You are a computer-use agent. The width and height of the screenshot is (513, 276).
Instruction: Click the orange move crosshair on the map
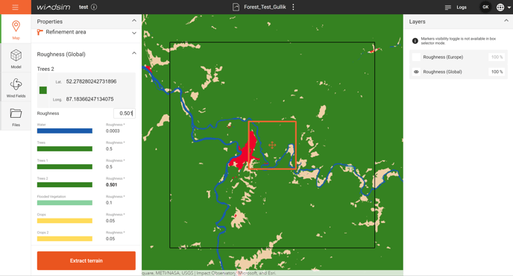point(272,145)
